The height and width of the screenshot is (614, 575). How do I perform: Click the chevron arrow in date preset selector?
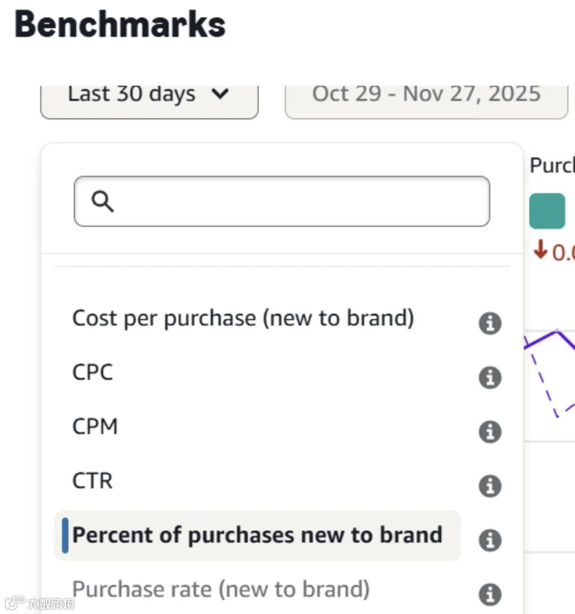coord(220,95)
